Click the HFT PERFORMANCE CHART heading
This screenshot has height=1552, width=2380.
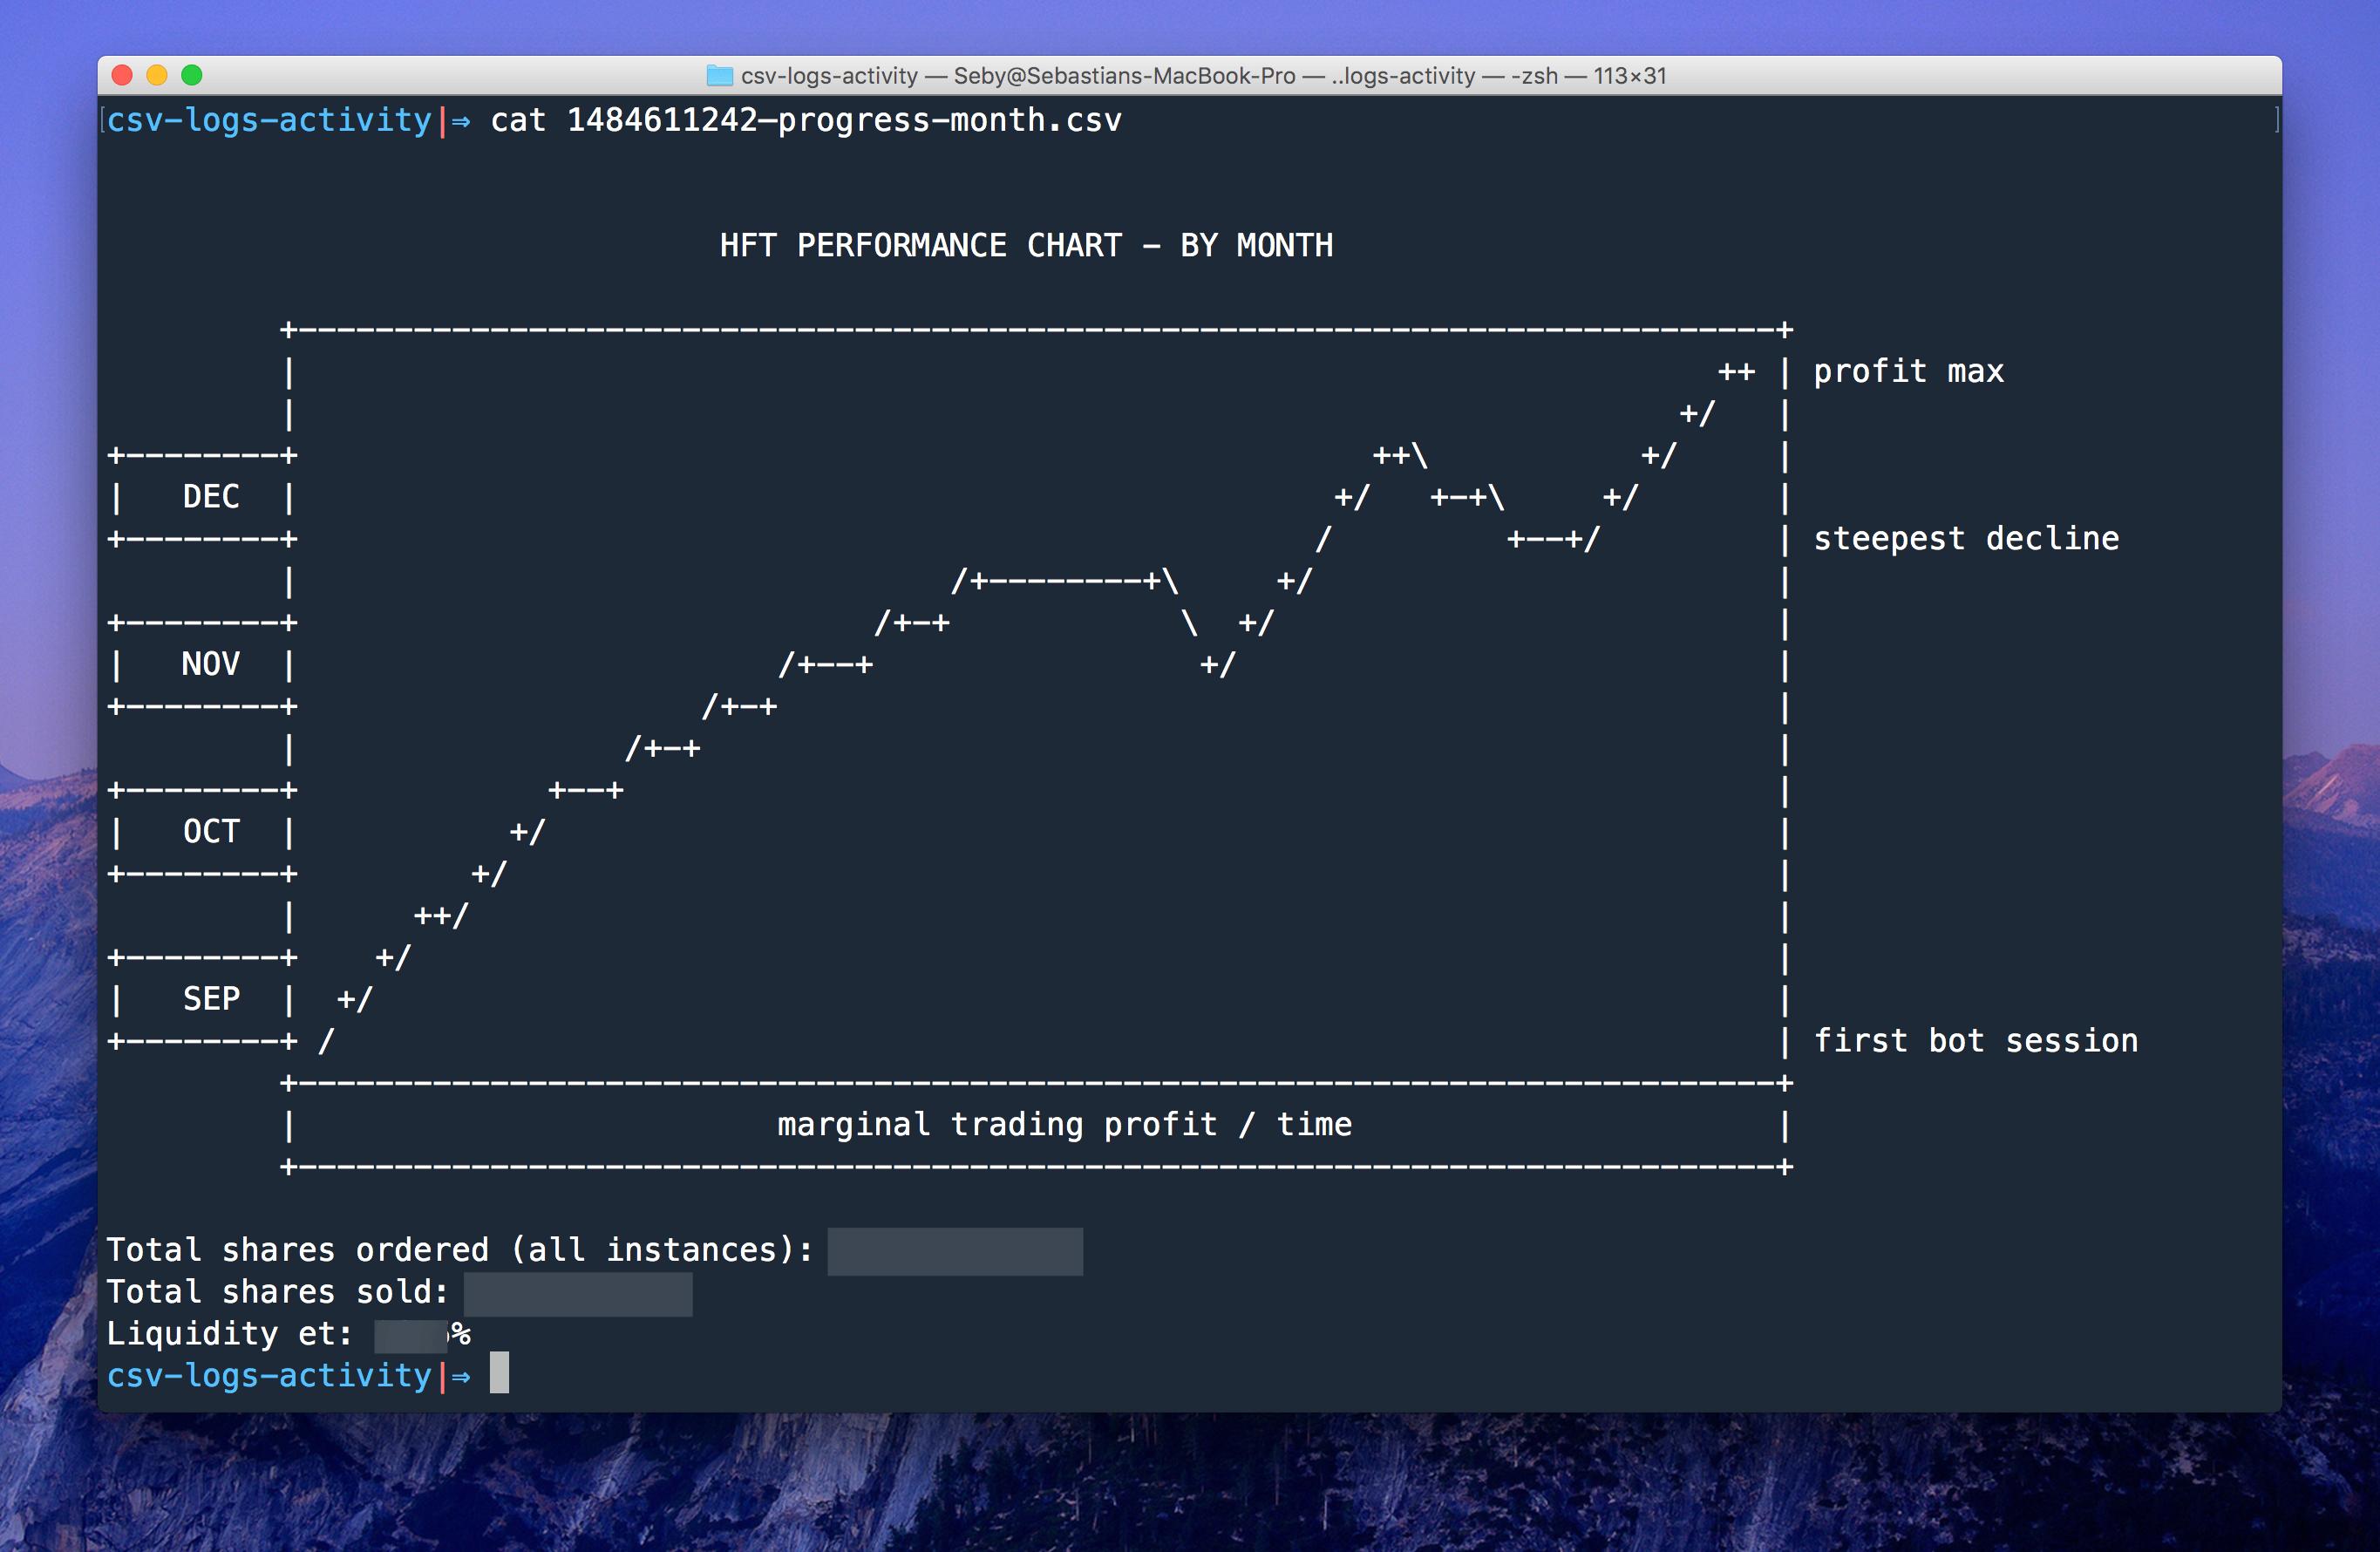[x=1026, y=245]
